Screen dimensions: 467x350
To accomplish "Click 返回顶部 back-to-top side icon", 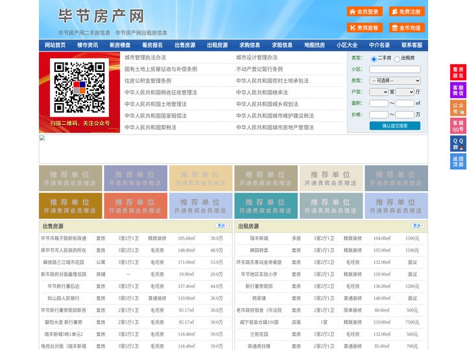I will tap(458, 161).
